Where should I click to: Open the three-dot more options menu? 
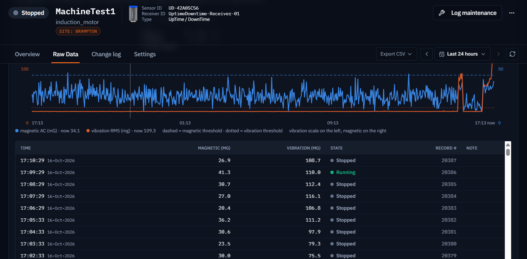point(512,13)
